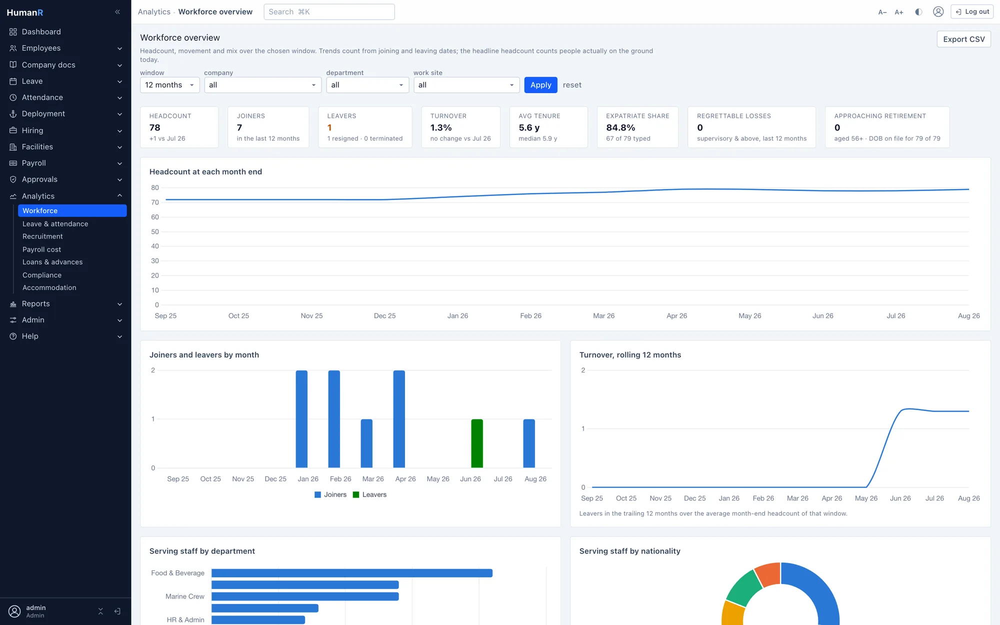The width and height of the screenshot is (1000, 625).
Task: Click the sign-out icon in sidebar footer
Action: pos(117,611)
